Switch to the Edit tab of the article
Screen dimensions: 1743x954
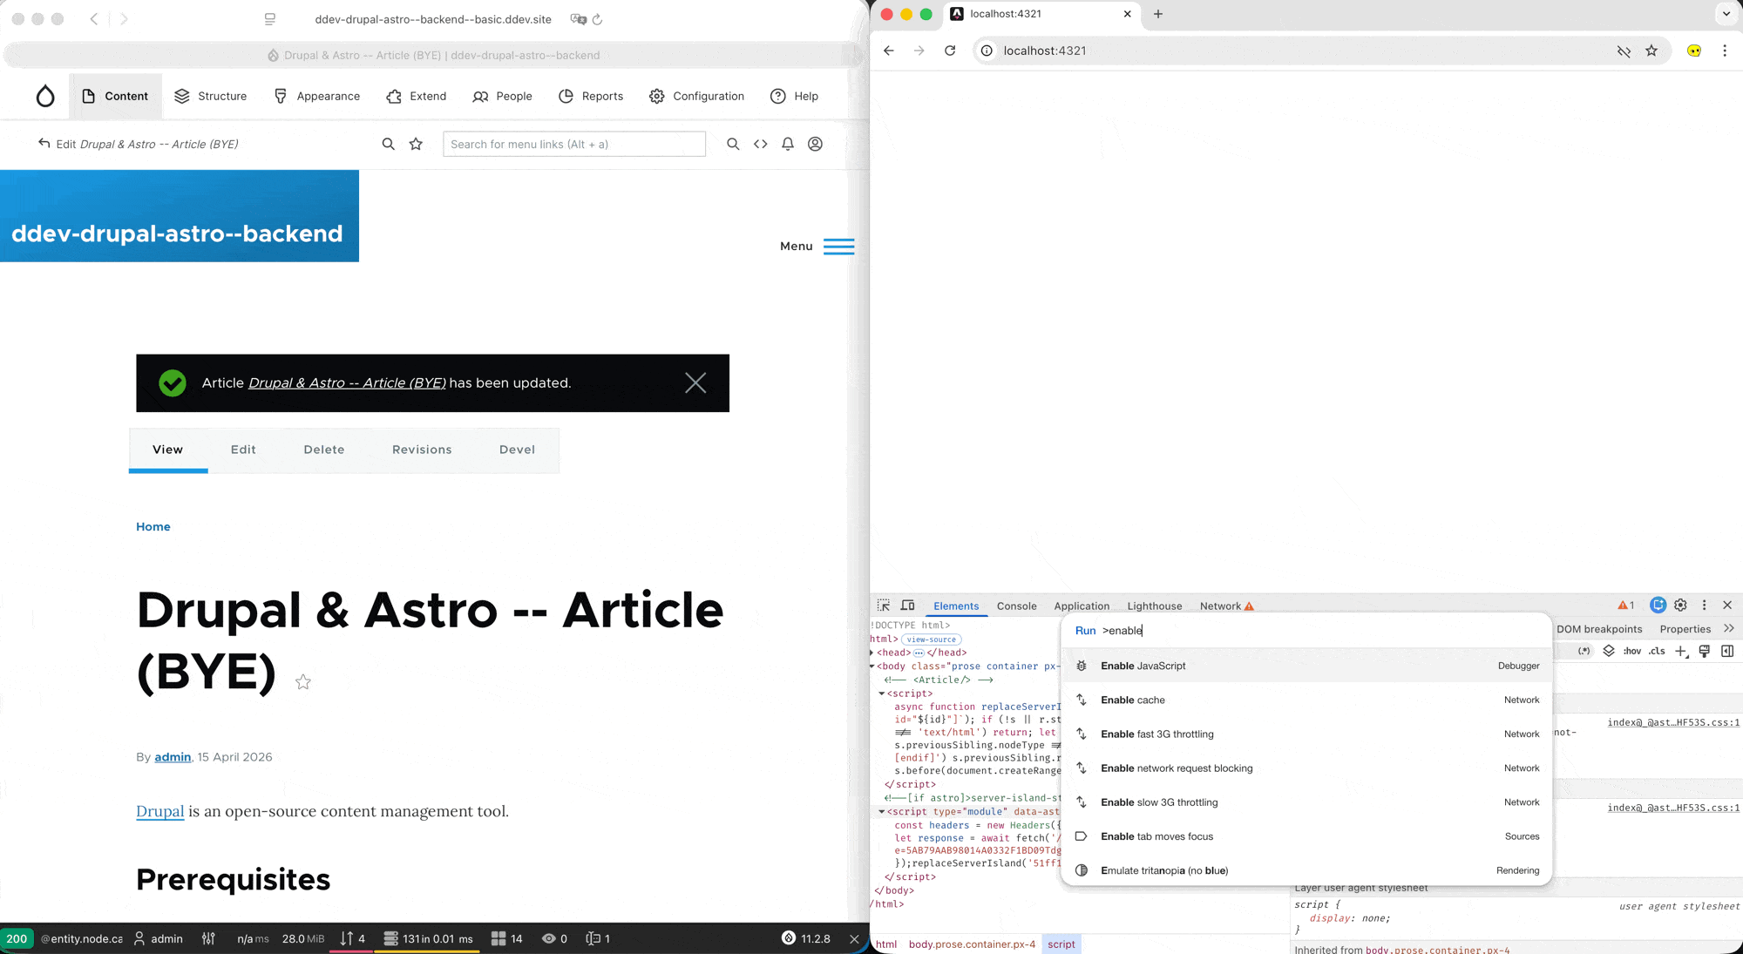(x=243, y=450)
